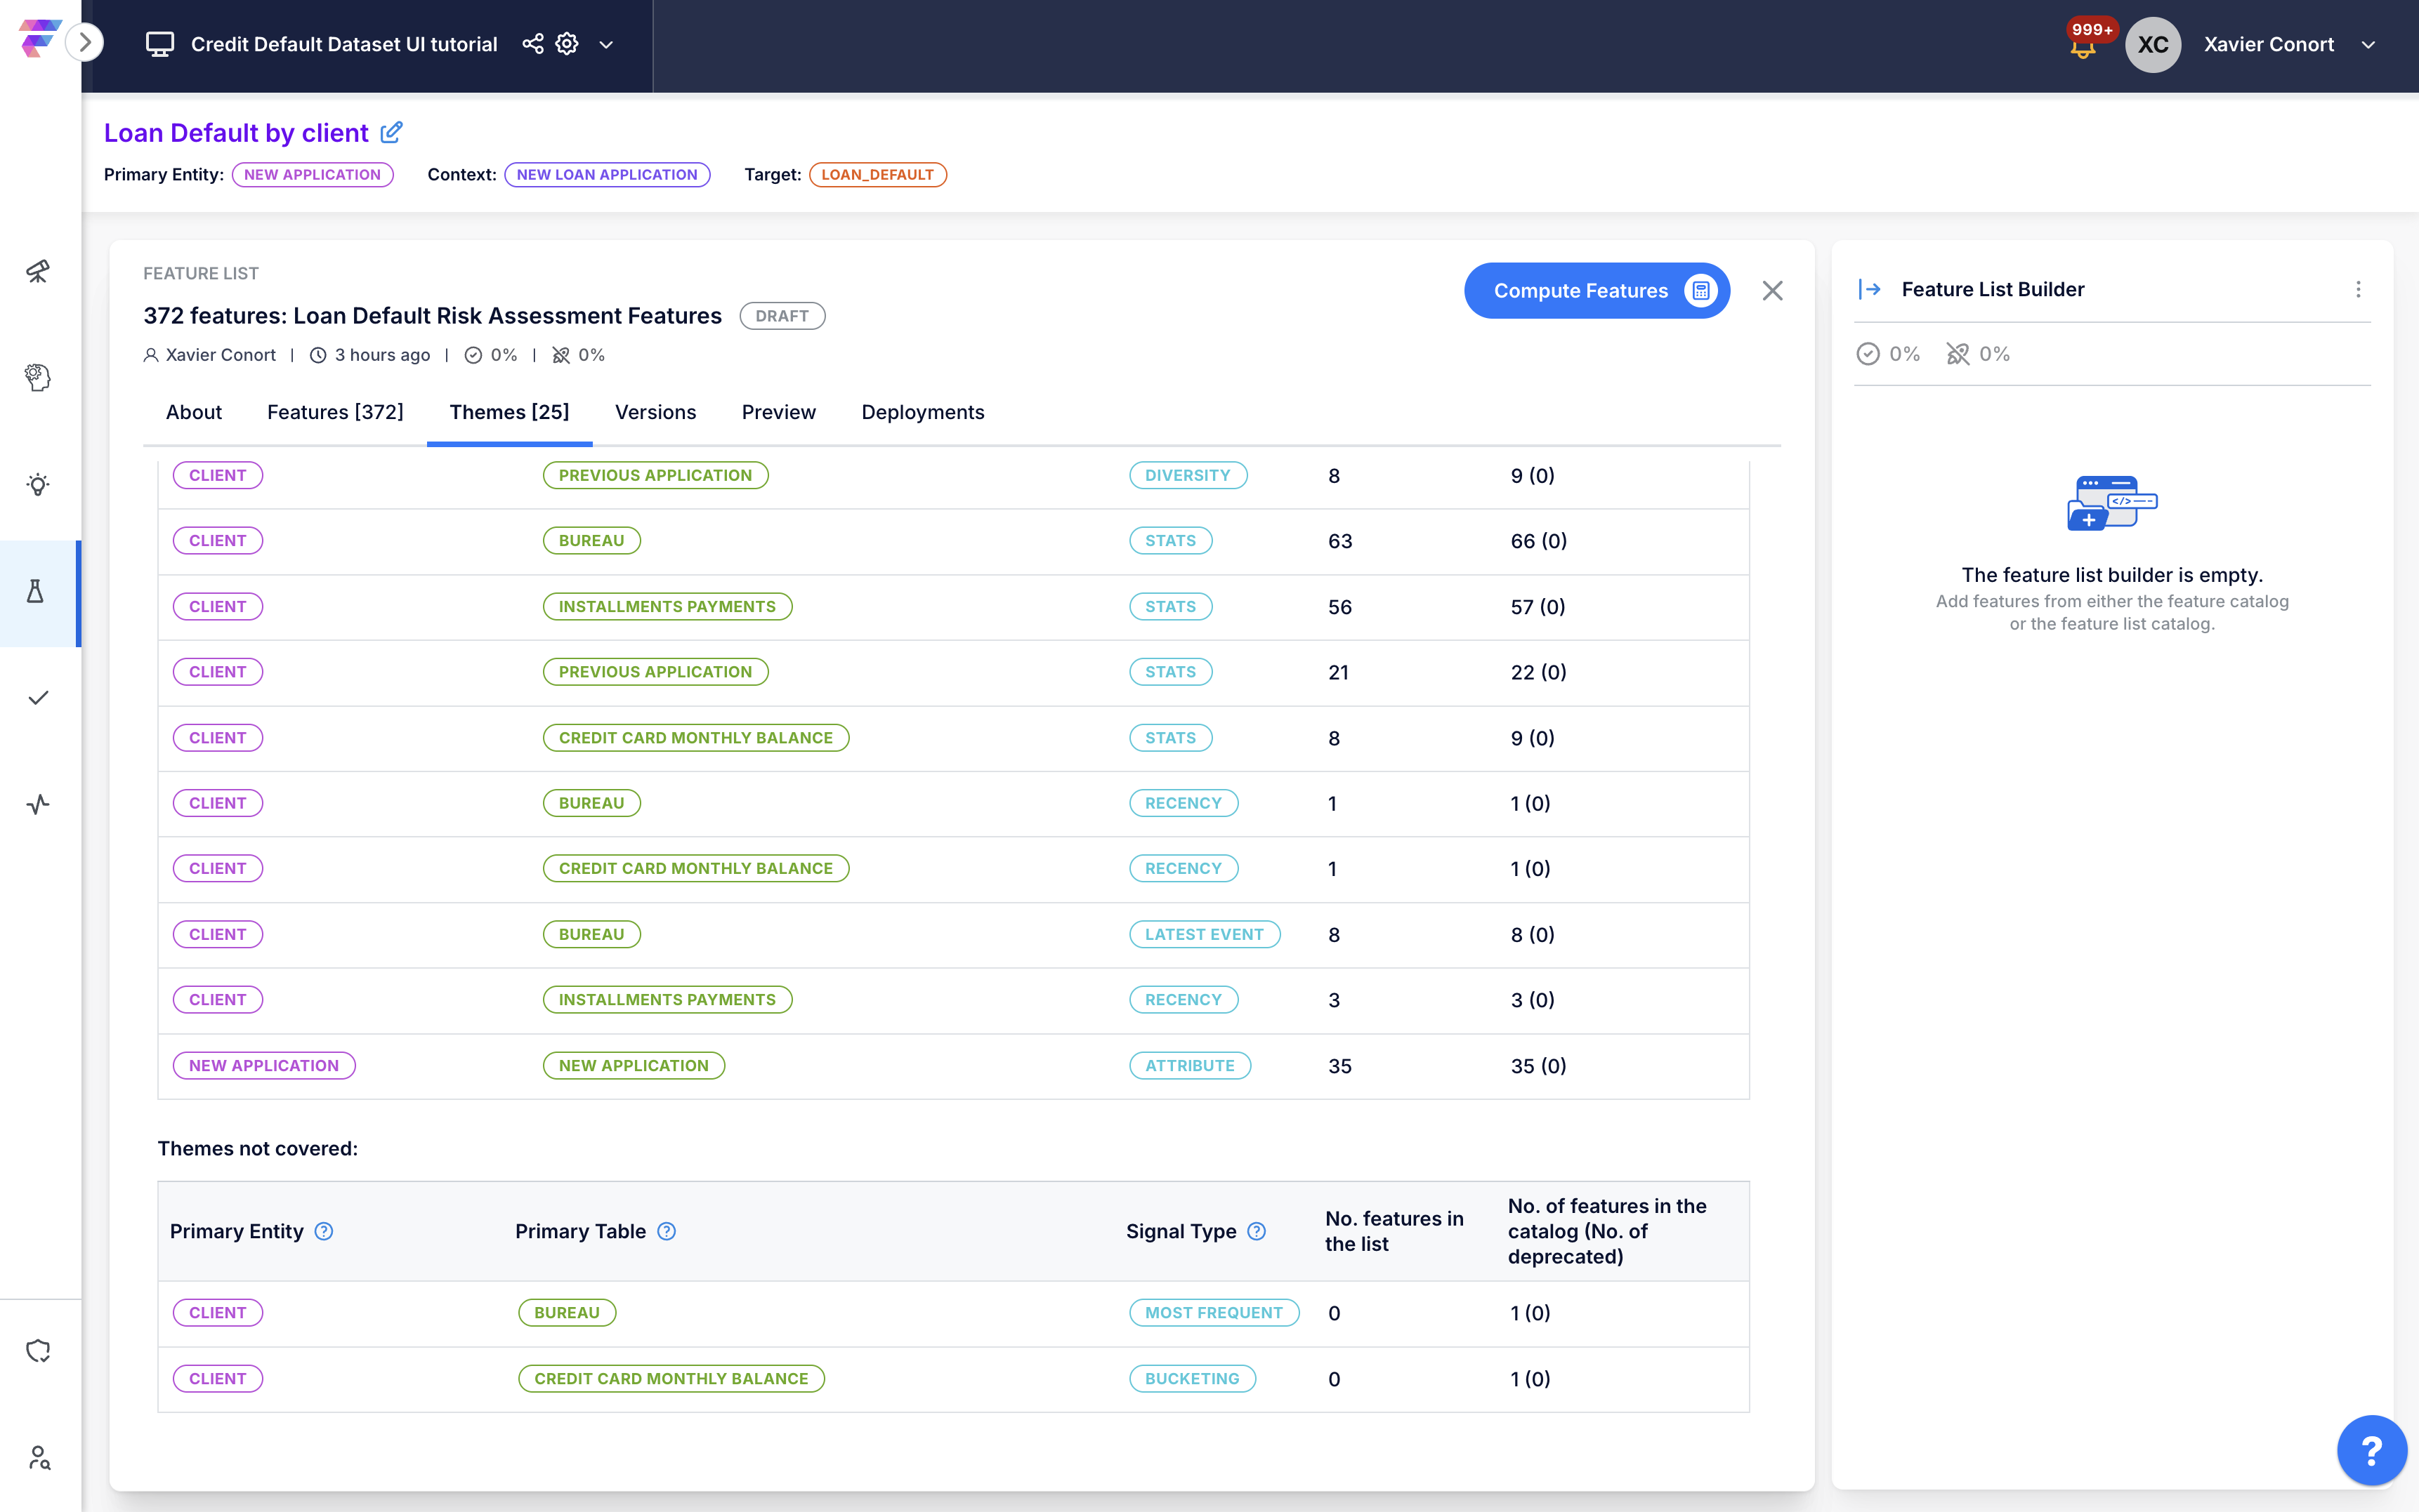Open the lightbulb ideas sidebar icon

[38, 484]
